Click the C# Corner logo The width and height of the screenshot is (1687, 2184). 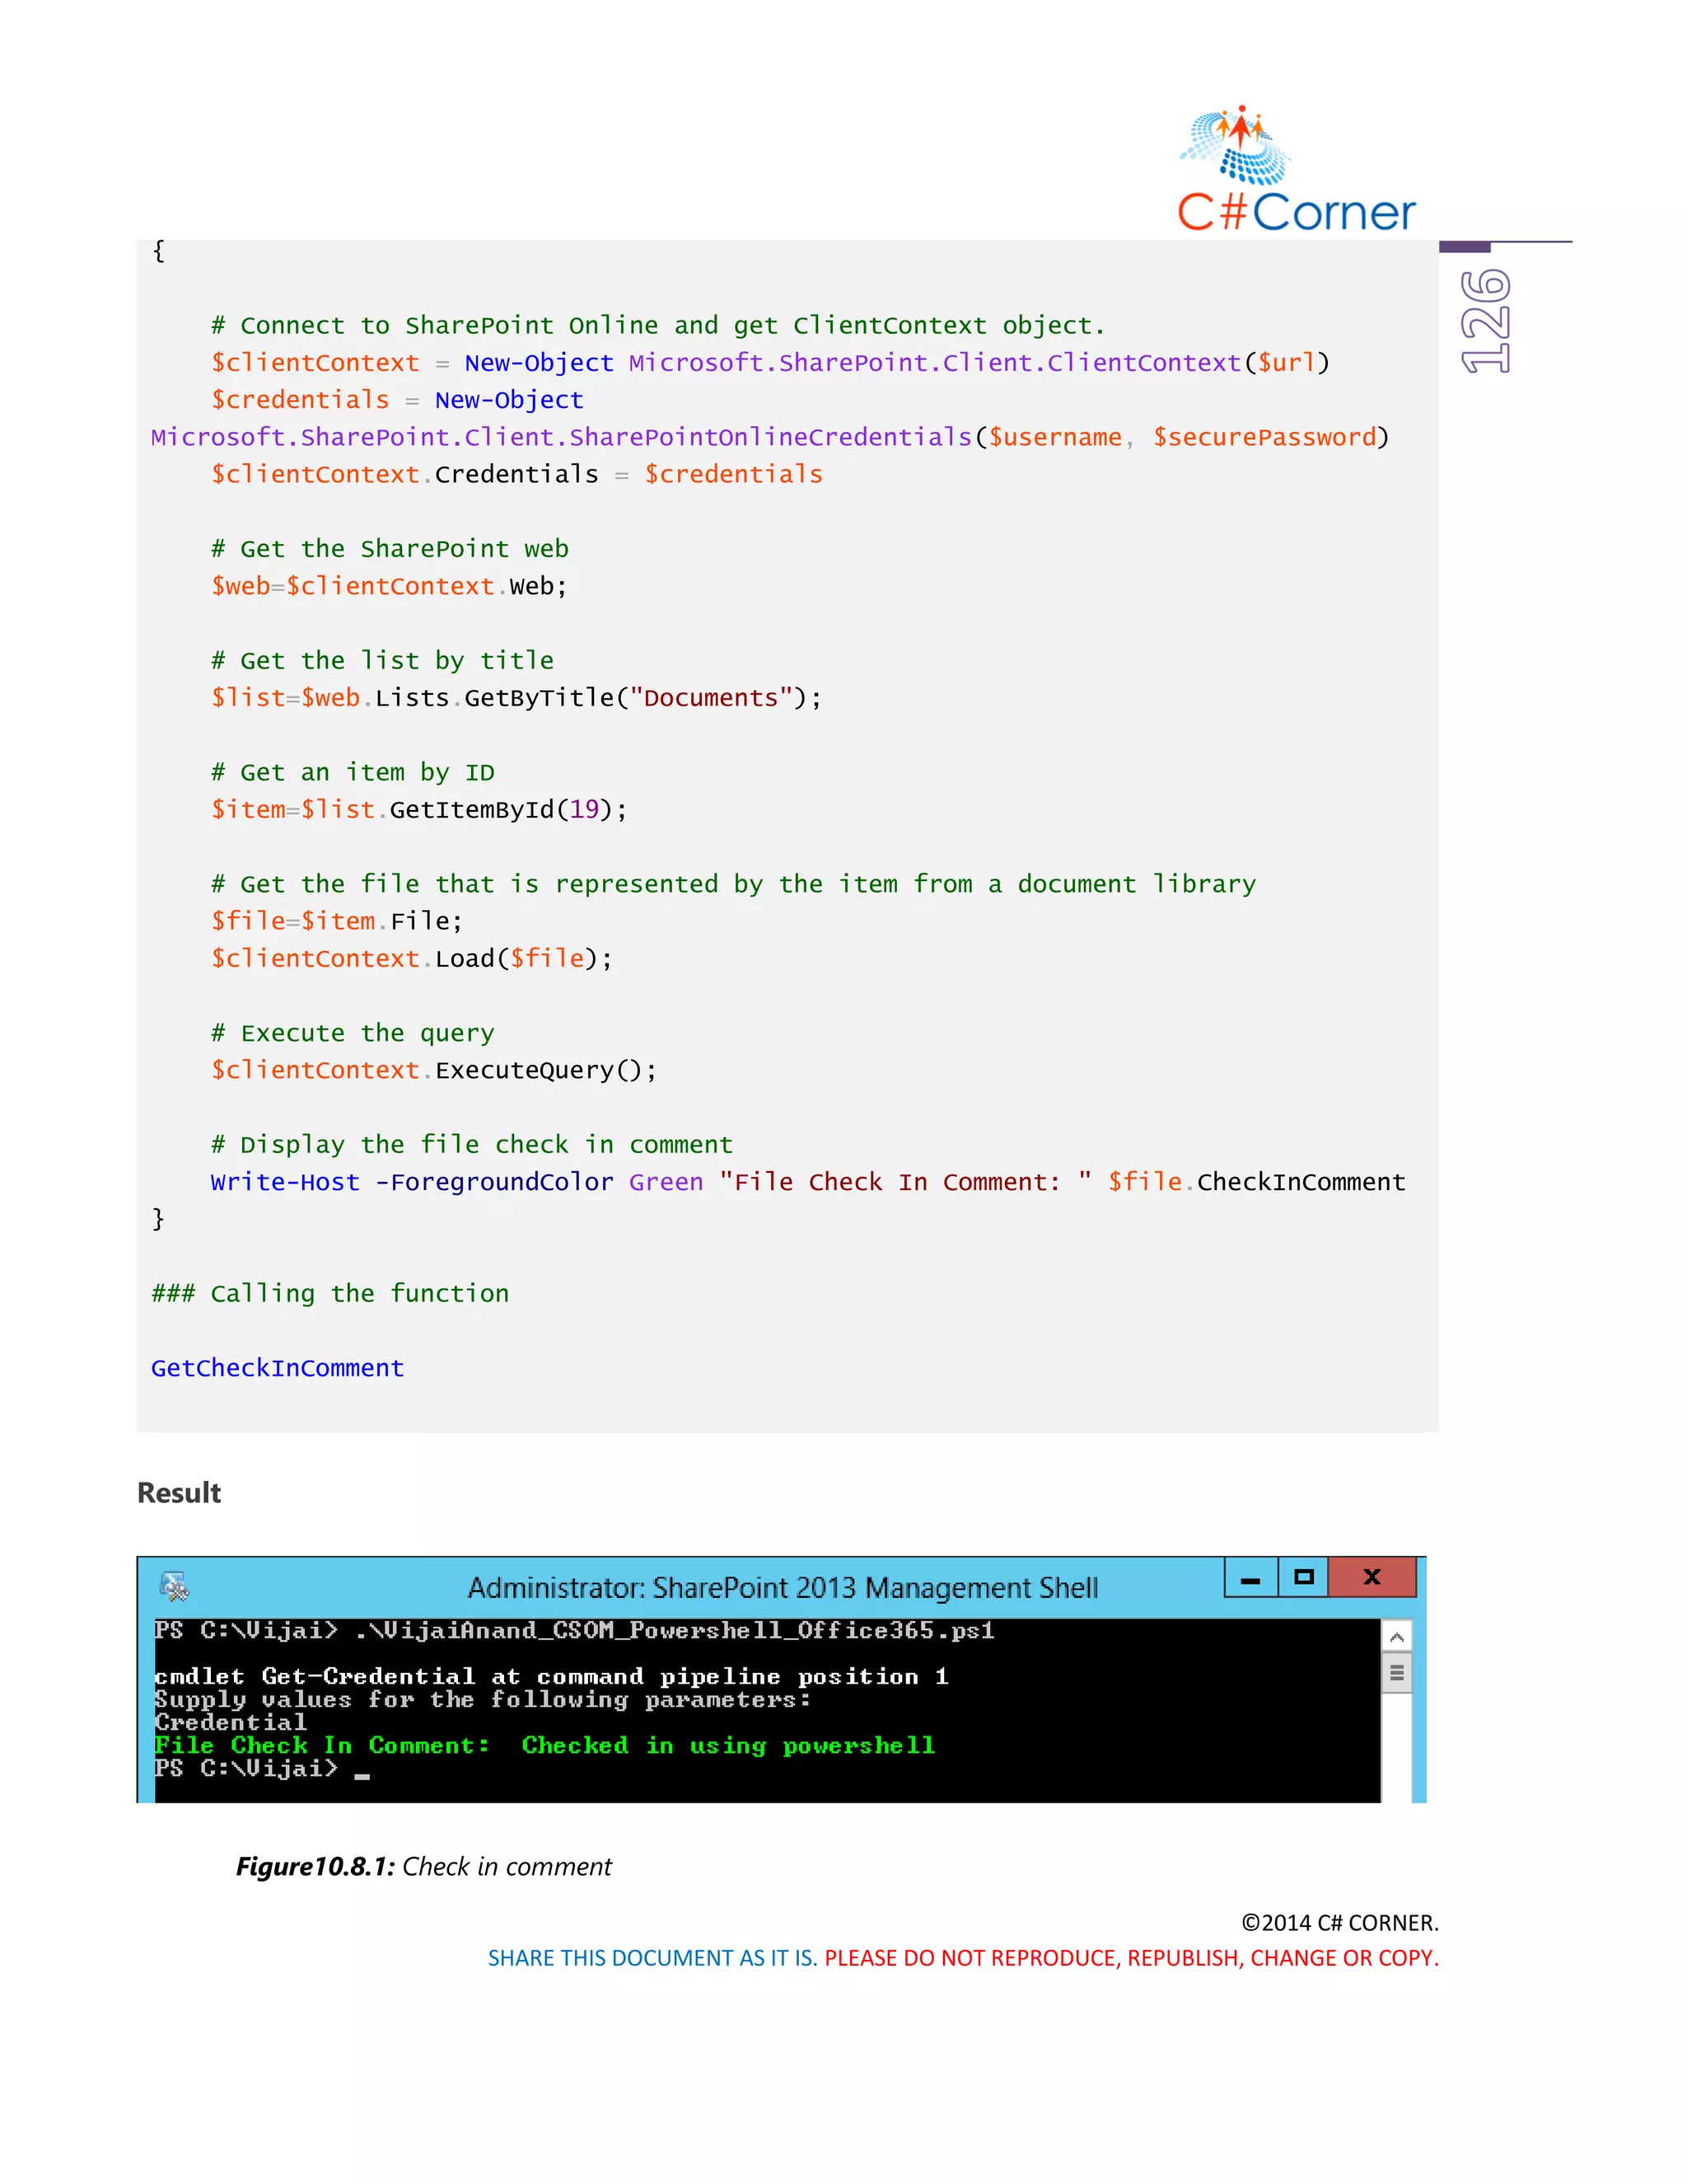coord(1297,170)
